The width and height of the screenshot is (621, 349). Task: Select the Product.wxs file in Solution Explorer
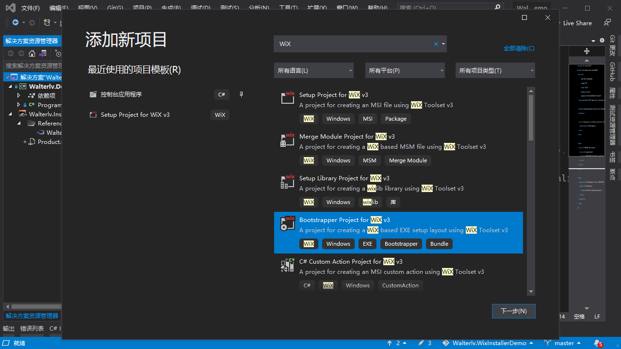[49, 142]
